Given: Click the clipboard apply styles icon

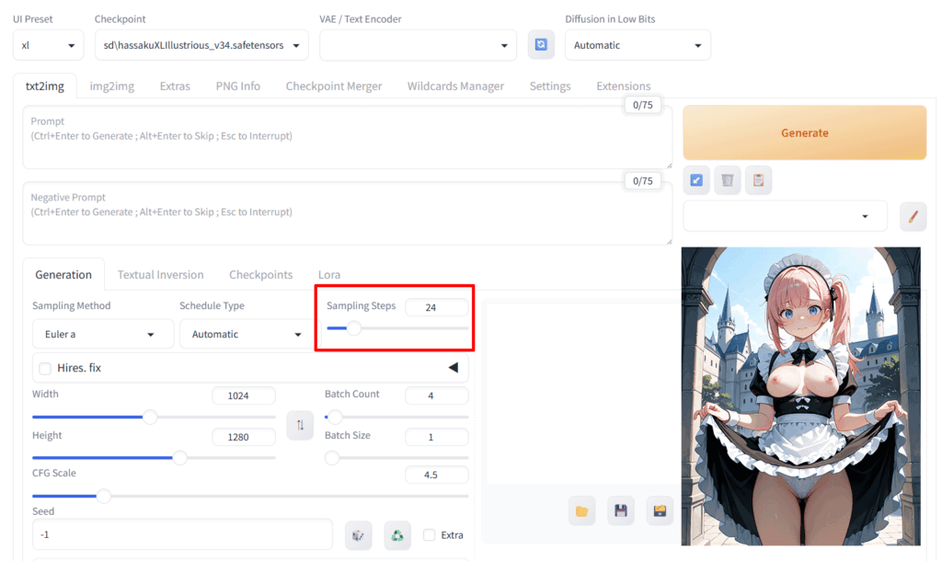Looking at the screenshot, I should point(758,180).
